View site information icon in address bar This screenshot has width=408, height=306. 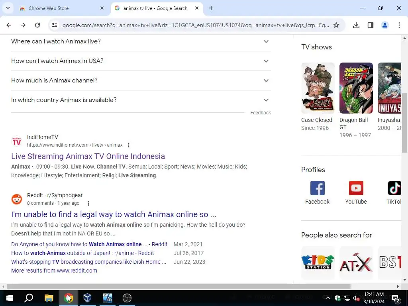point(55,25)
